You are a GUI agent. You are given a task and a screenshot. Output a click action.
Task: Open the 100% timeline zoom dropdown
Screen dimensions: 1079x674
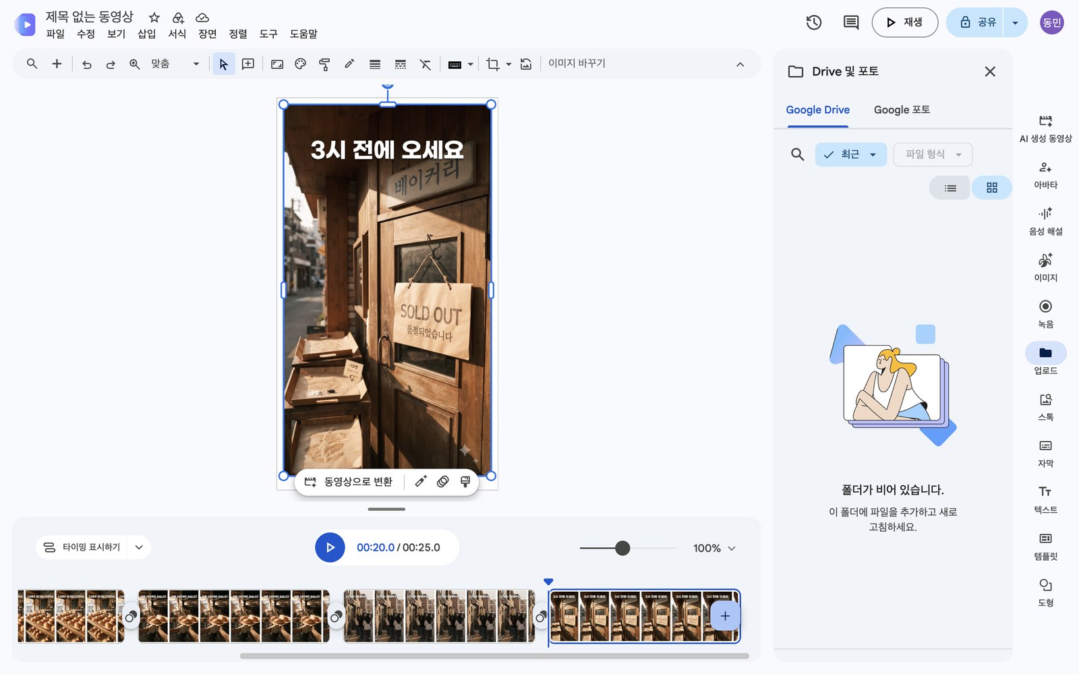(714, 549)
